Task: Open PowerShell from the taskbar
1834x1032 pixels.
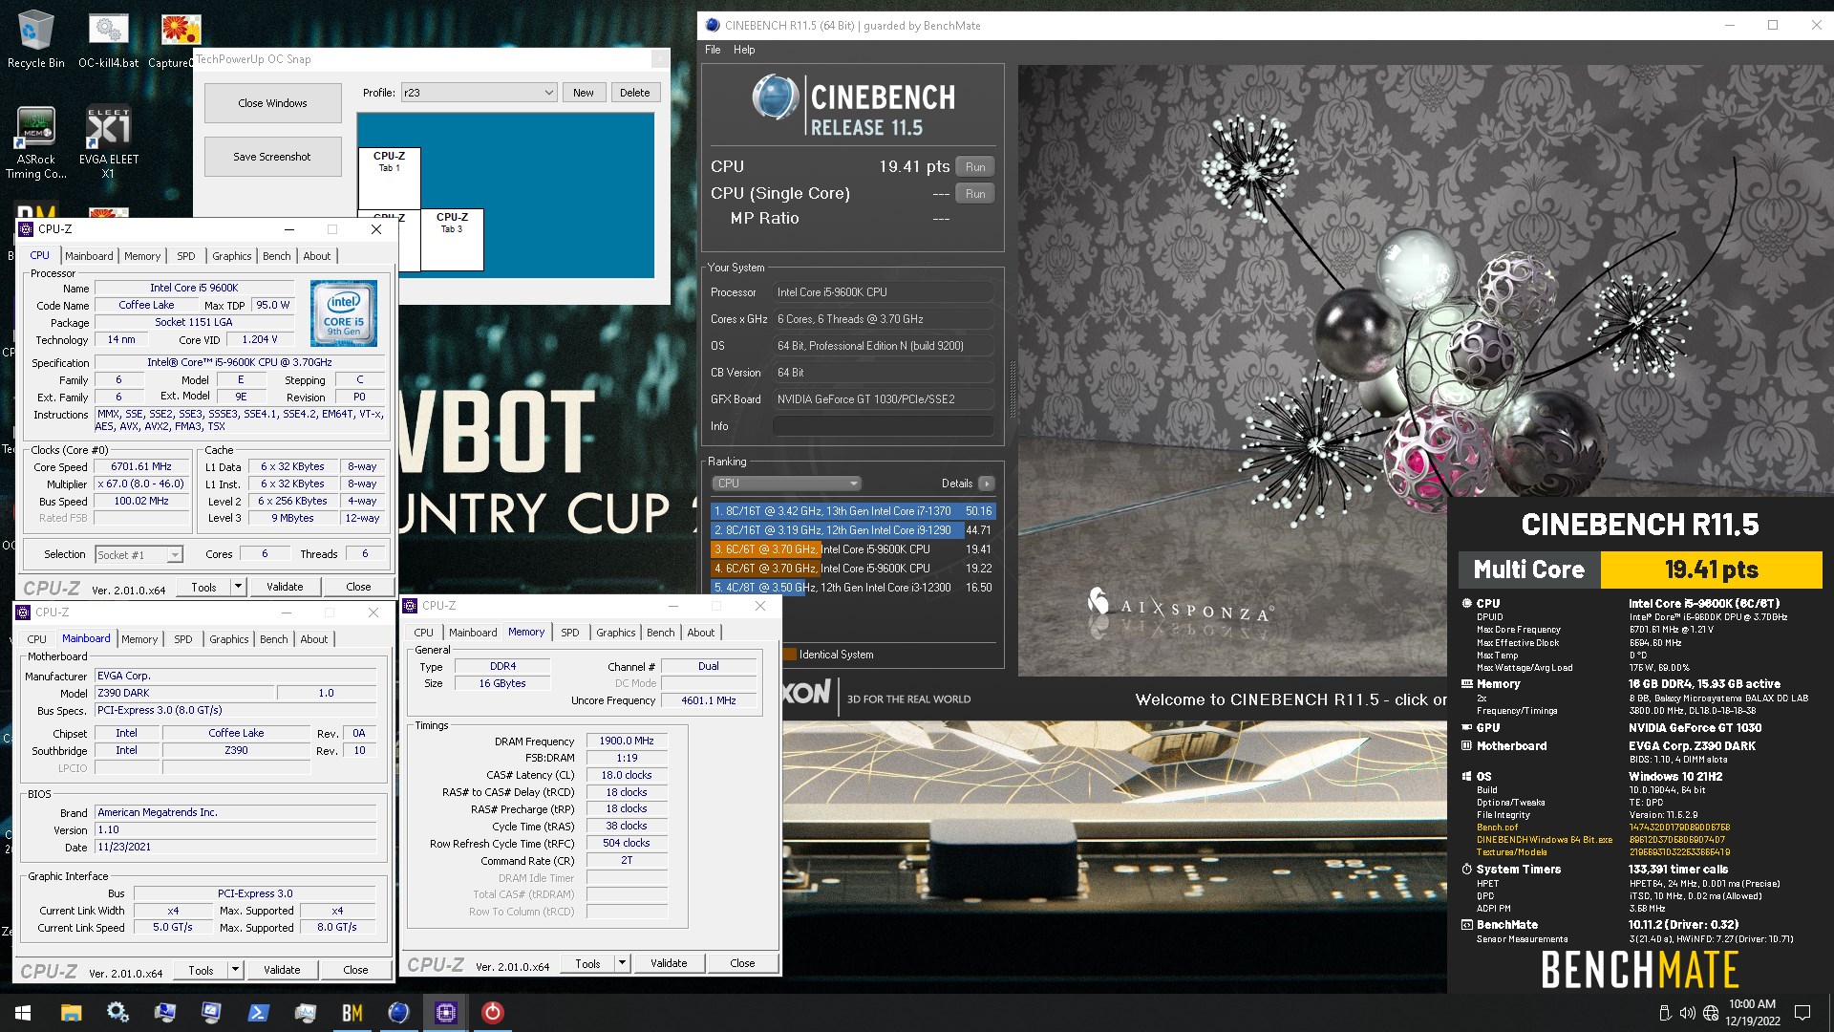Action: pos(258,1013)
